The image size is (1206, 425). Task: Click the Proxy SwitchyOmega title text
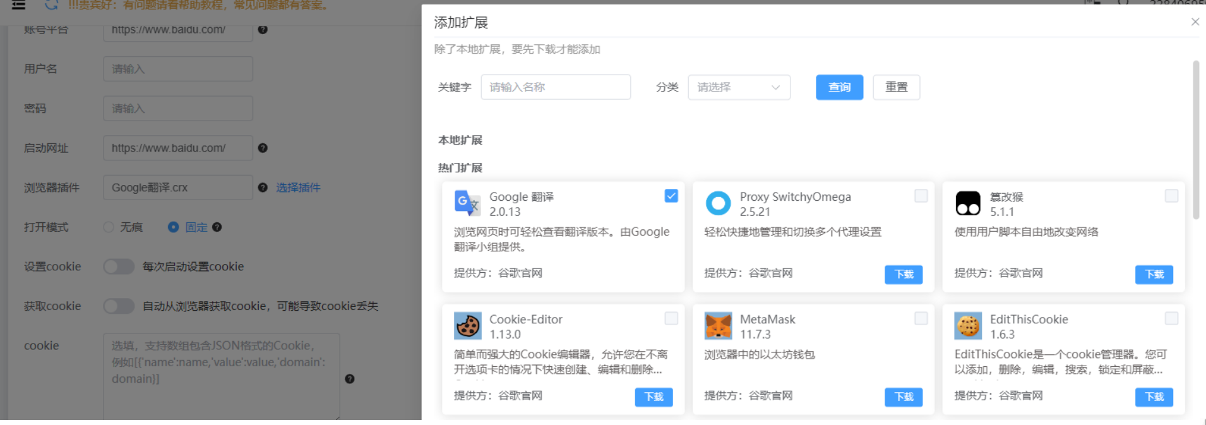(796, 197)
